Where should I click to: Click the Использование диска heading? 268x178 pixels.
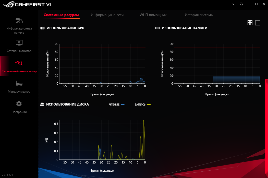point(68,104)
